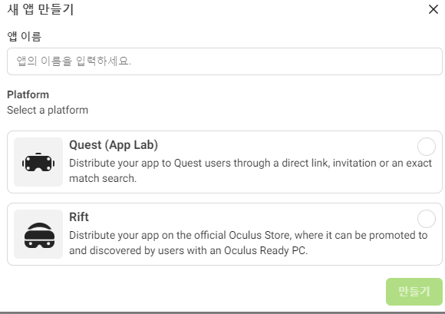
Task: Click the green 만들기 button
Action: click(x=414, y=292)
